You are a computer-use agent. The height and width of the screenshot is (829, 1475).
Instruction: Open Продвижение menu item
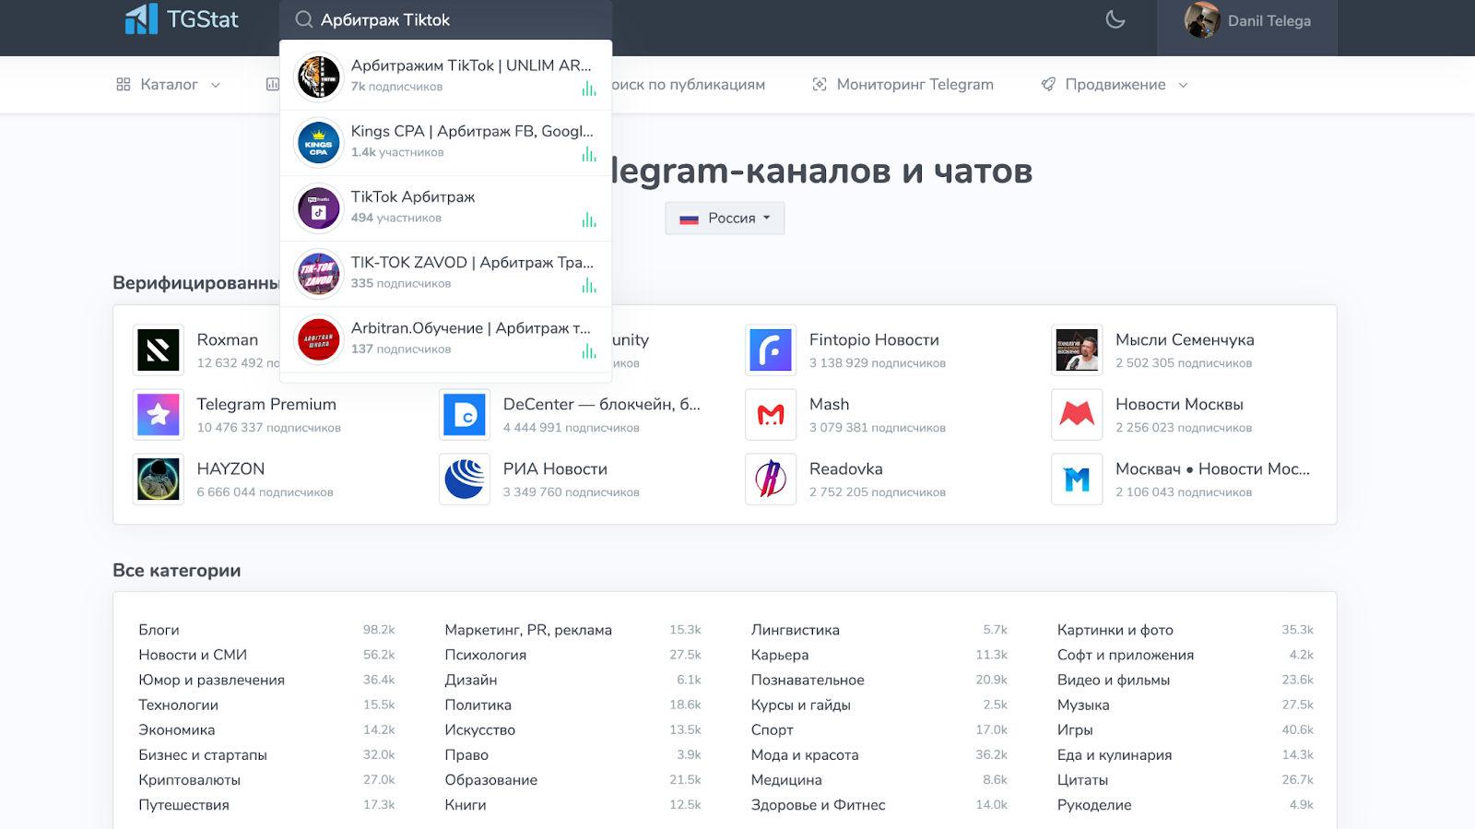pos(1114,84)
